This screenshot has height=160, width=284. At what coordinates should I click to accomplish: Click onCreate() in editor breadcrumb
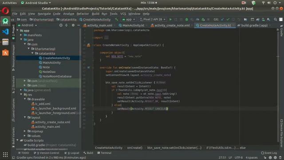click(134, 148)
